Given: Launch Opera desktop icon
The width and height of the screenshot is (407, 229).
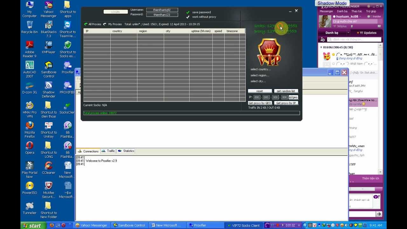Looking at the screenshot, I should click(x=30, y=148).
